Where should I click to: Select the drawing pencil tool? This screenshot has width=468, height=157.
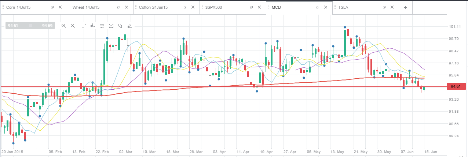(x=129, y=26)
